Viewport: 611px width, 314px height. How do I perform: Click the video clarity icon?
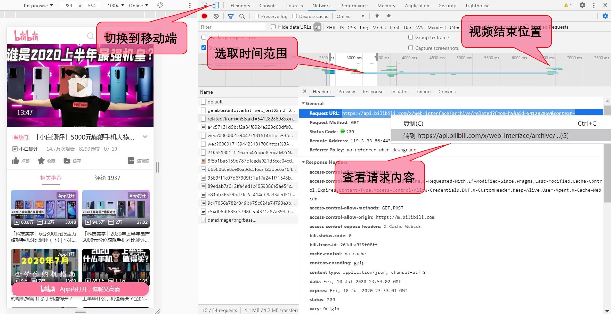[x=131, y=161]
